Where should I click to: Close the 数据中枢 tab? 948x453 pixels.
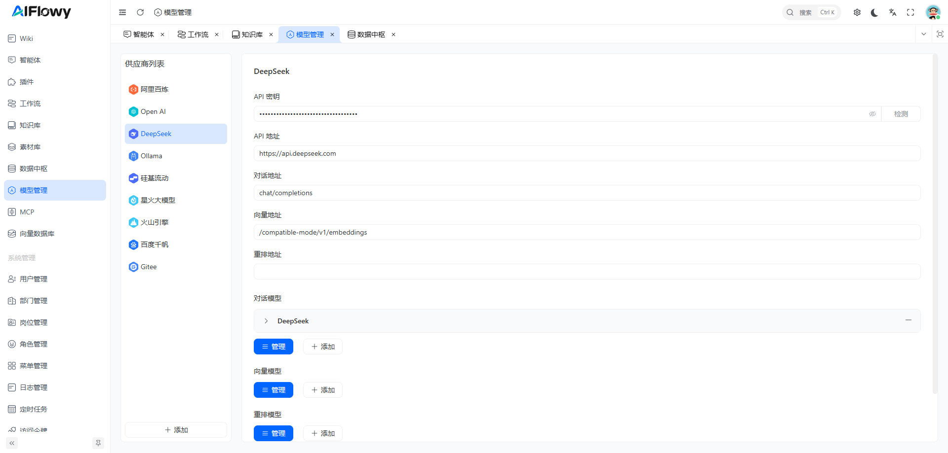pos(394,35)
